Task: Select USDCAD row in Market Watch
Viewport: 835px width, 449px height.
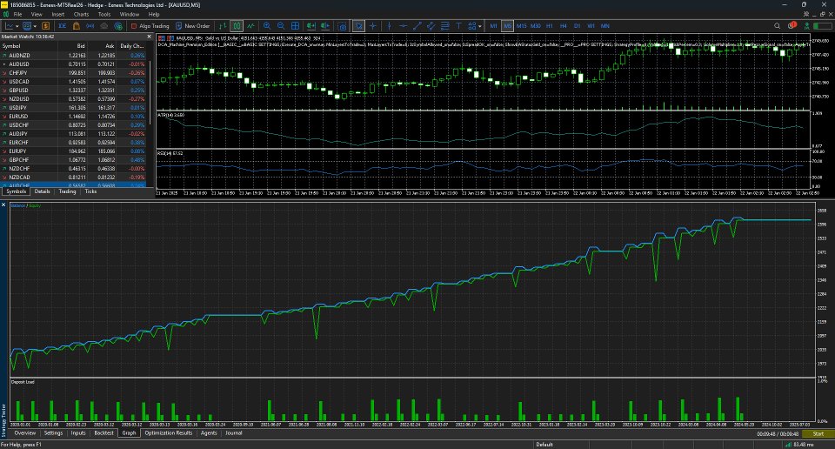Action: click(x=74, y=82)
